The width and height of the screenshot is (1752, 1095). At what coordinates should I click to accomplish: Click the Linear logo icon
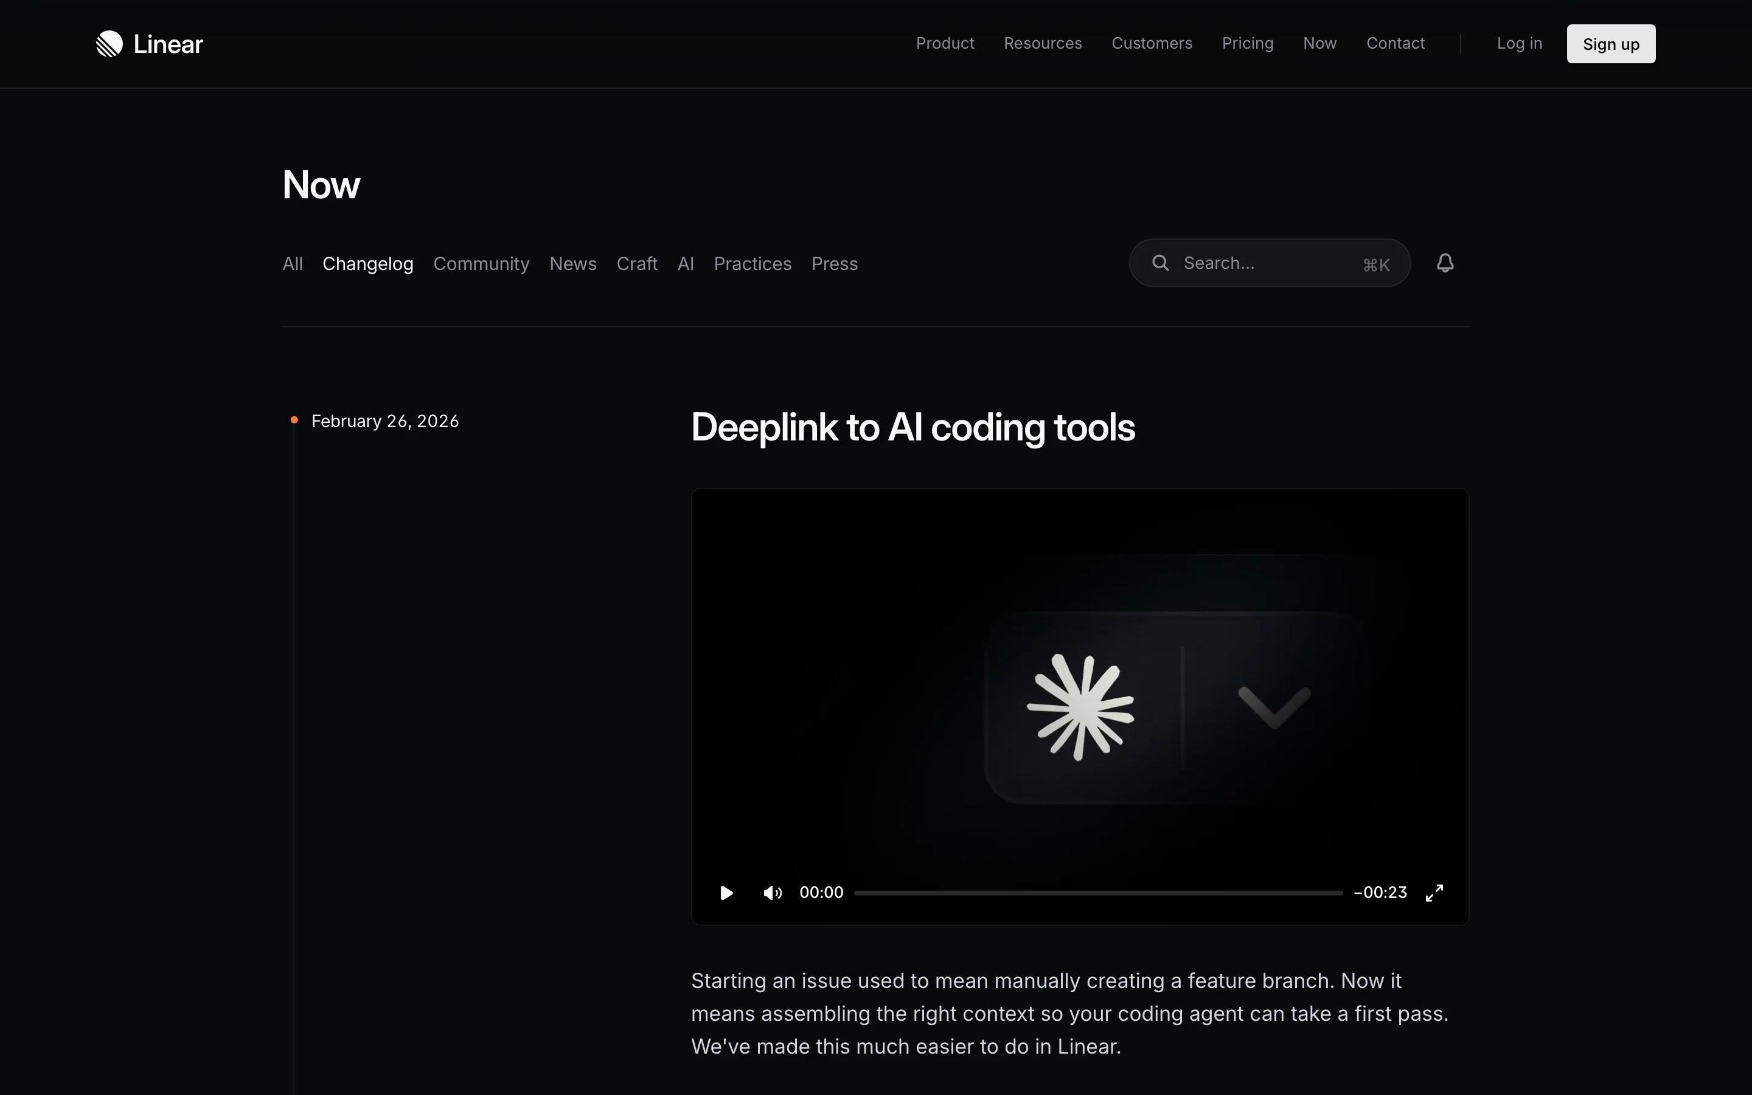pos(109,44)
